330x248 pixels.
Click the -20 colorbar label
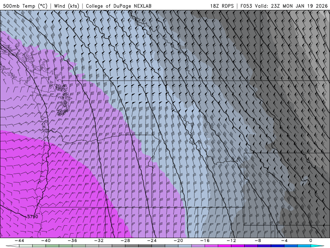point(178,241)
